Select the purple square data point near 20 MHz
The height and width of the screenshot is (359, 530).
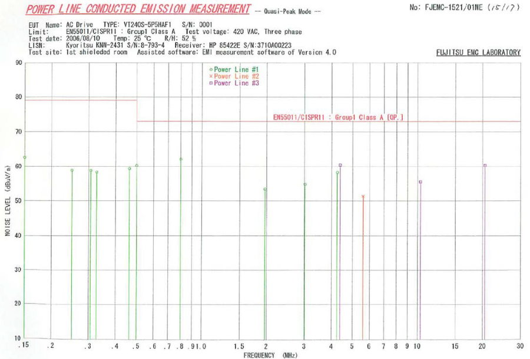tap(485, 165)
